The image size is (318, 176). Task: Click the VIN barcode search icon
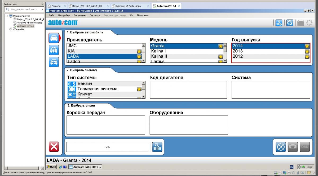click(x=157, y=147)
